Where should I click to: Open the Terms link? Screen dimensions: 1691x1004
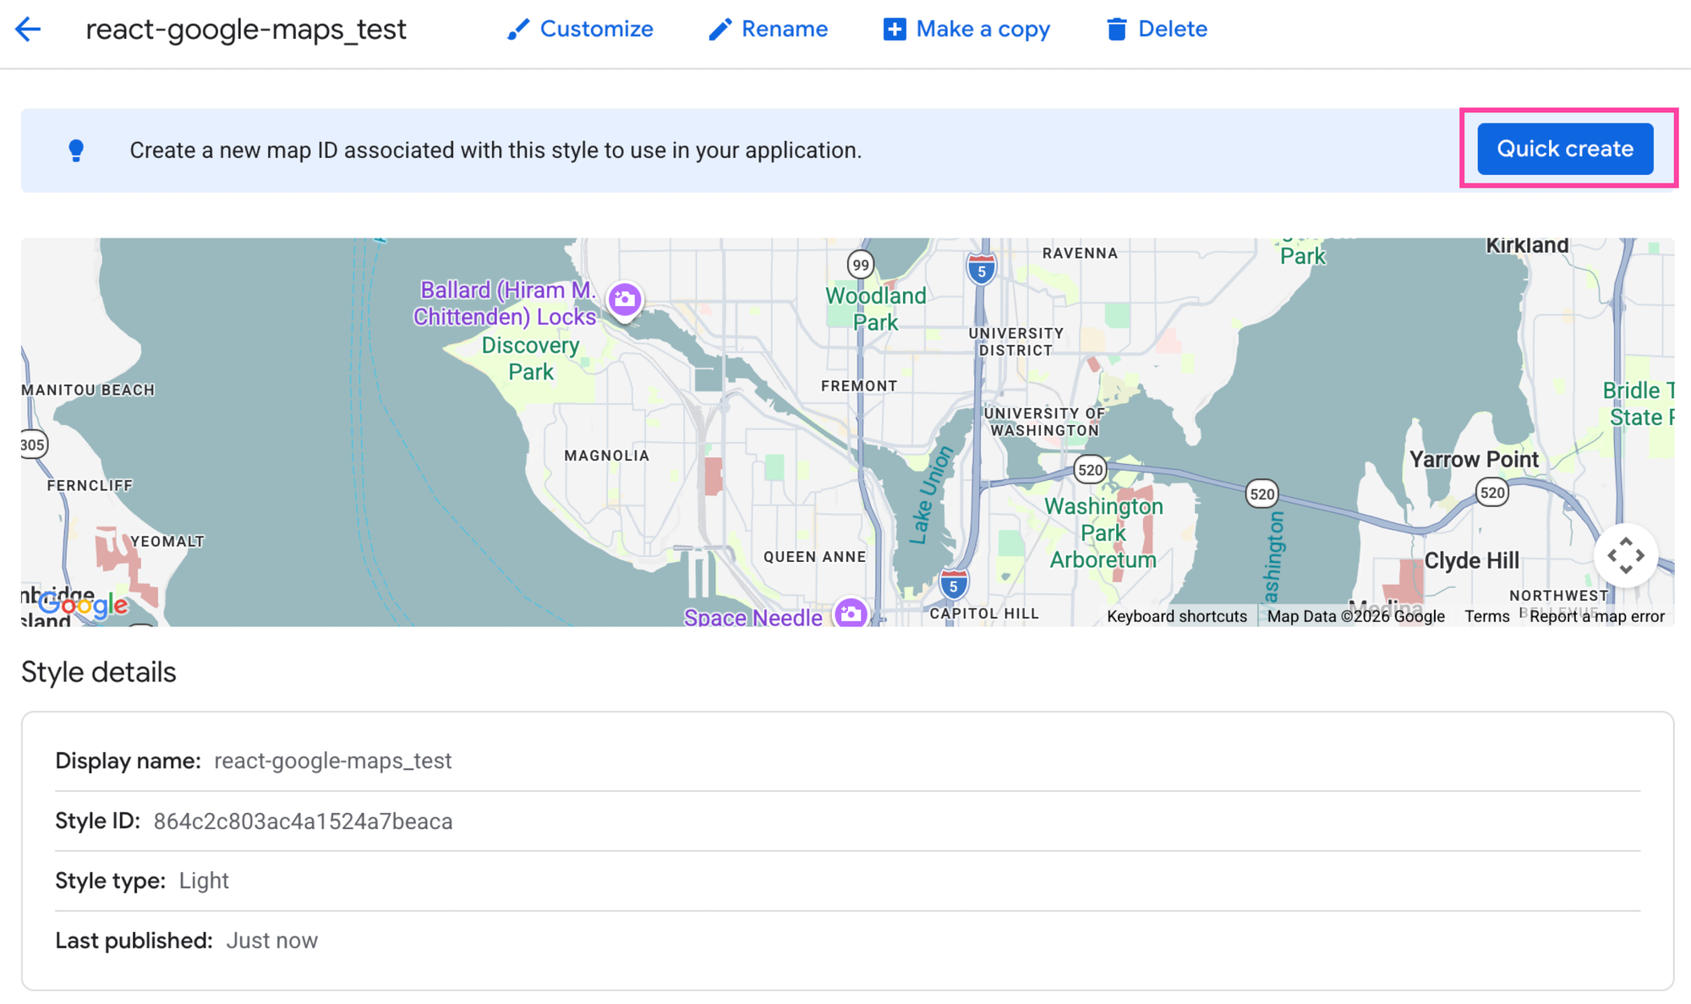coord(1486,615)
